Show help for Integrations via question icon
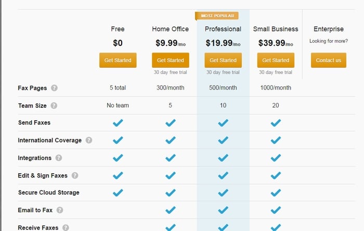This screenshot has height=231, width=364. (59, 158)
